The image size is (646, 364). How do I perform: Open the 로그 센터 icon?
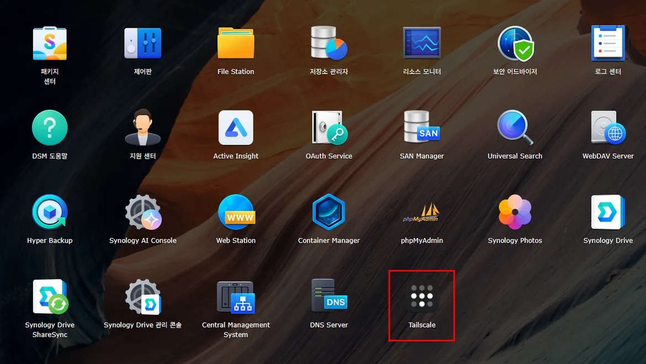click(608, 43)
